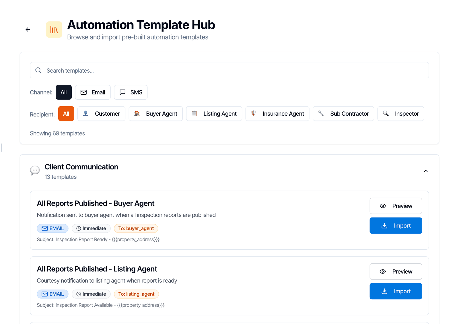Click the 'To: buyer_agent' tag
This screenshot has width=459, height=324.
(136, 228)
